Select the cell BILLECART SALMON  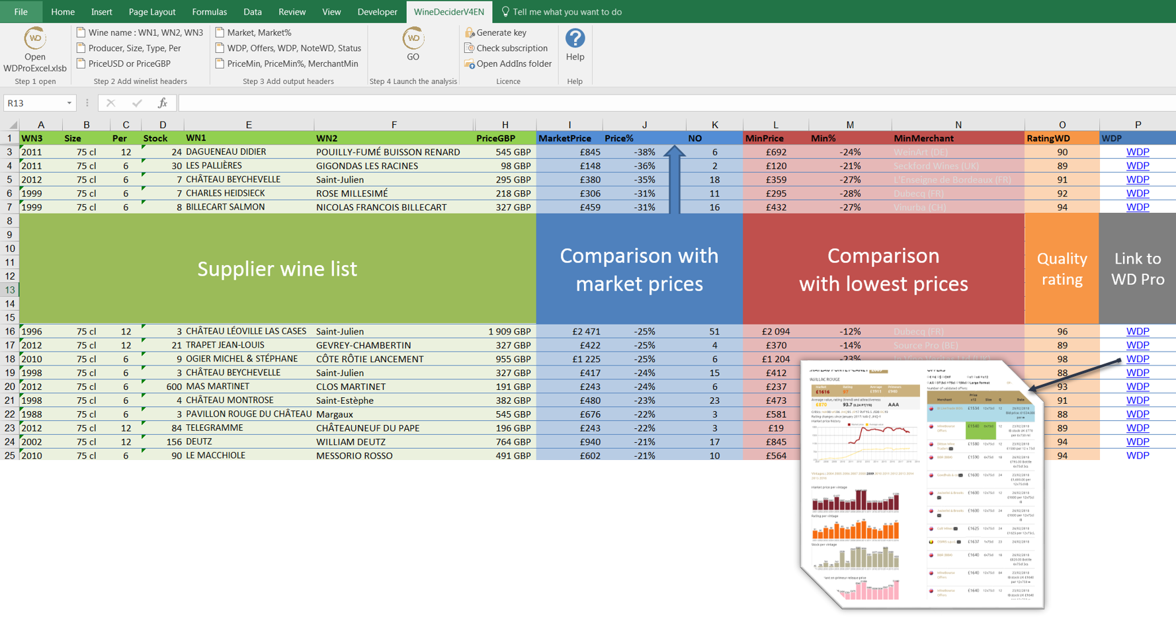[x=249, y=208]
